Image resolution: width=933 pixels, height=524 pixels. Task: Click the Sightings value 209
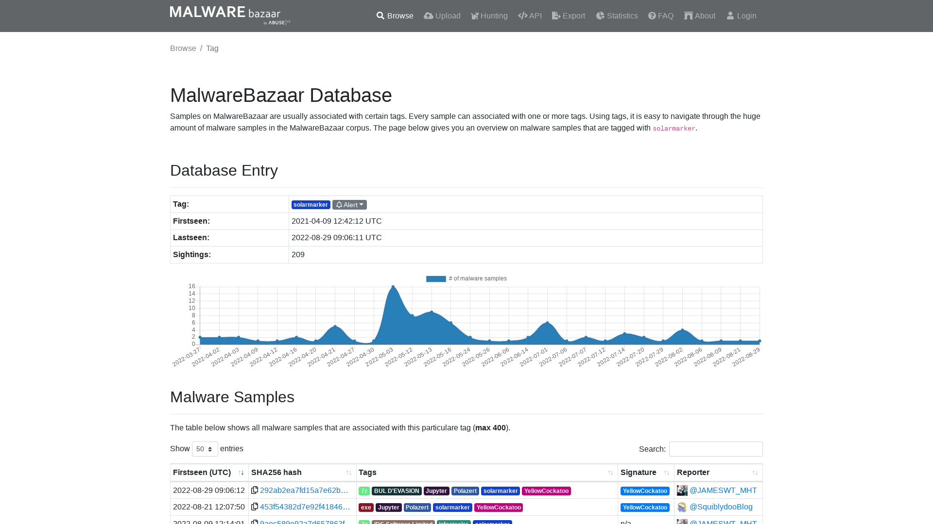pyautogui.click(x=298, y=254)
